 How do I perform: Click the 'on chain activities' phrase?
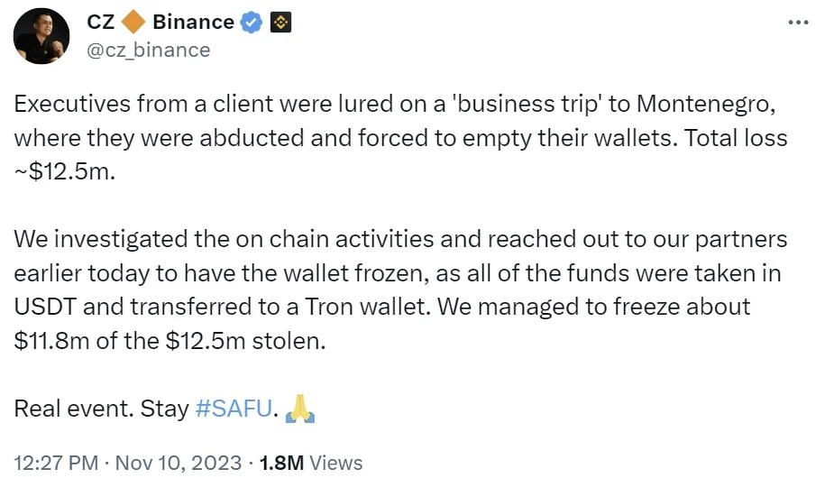pos(317,239)
